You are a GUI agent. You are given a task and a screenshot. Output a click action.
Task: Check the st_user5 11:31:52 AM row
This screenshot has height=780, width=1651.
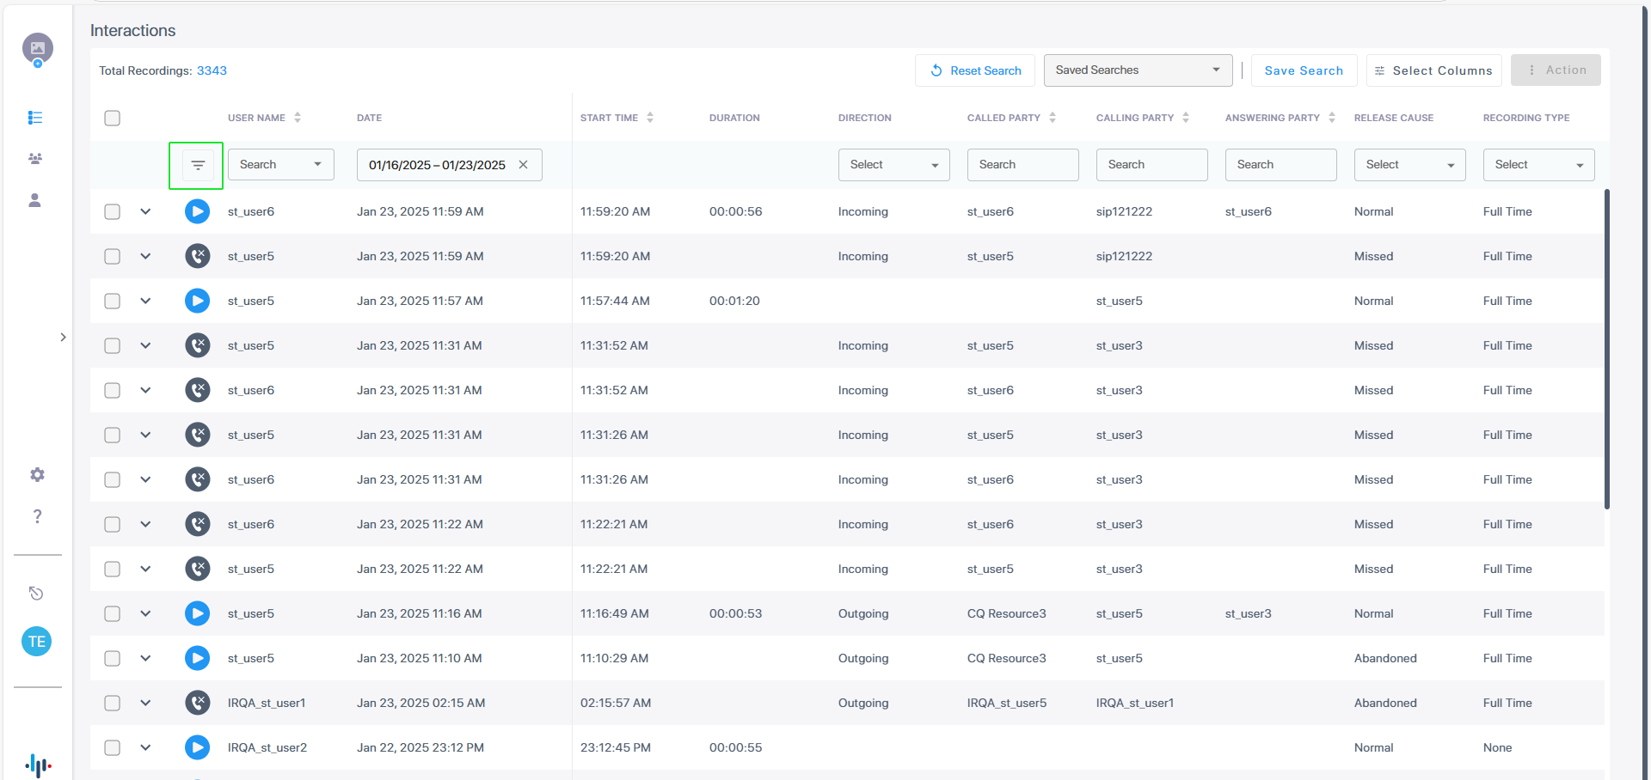click(x=113, y=345)
